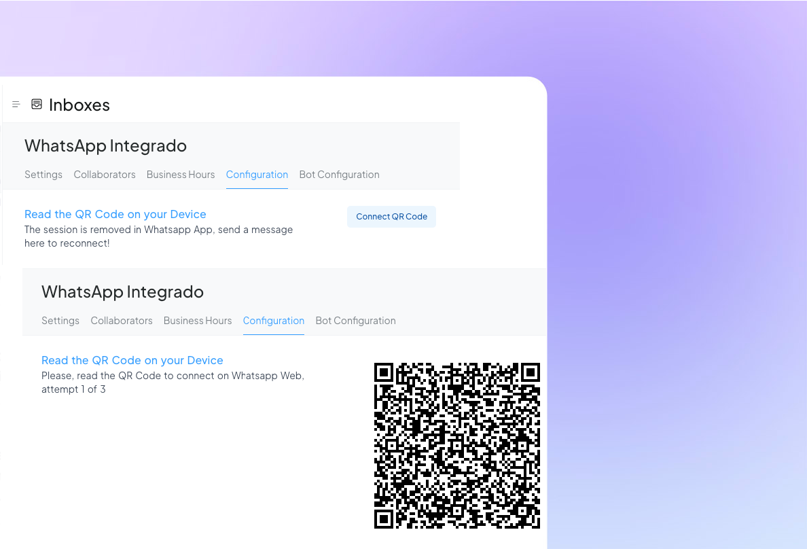Select Configuration tab in the first WhatsApp panel
This screenshot has width=807, height=549.
pyautogui.click(x=257, y=175)
